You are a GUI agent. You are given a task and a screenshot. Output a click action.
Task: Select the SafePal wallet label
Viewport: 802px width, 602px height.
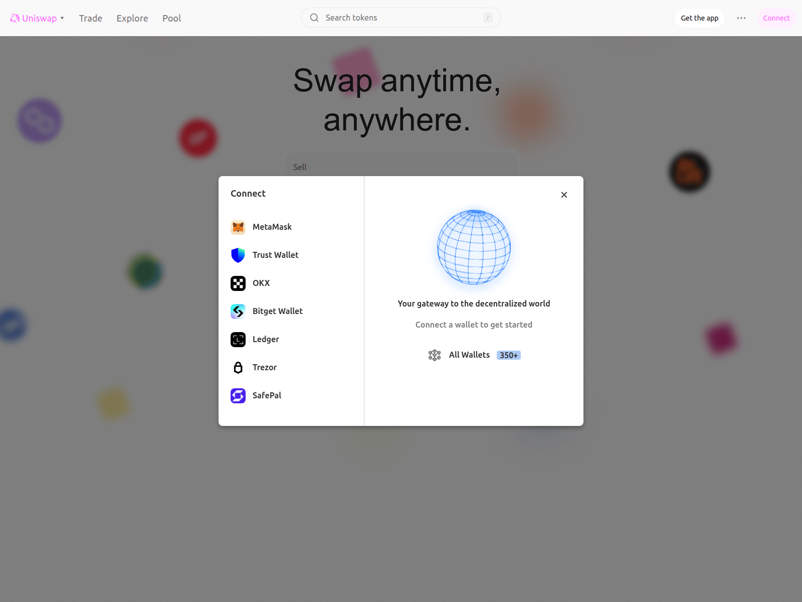[267, 395]
